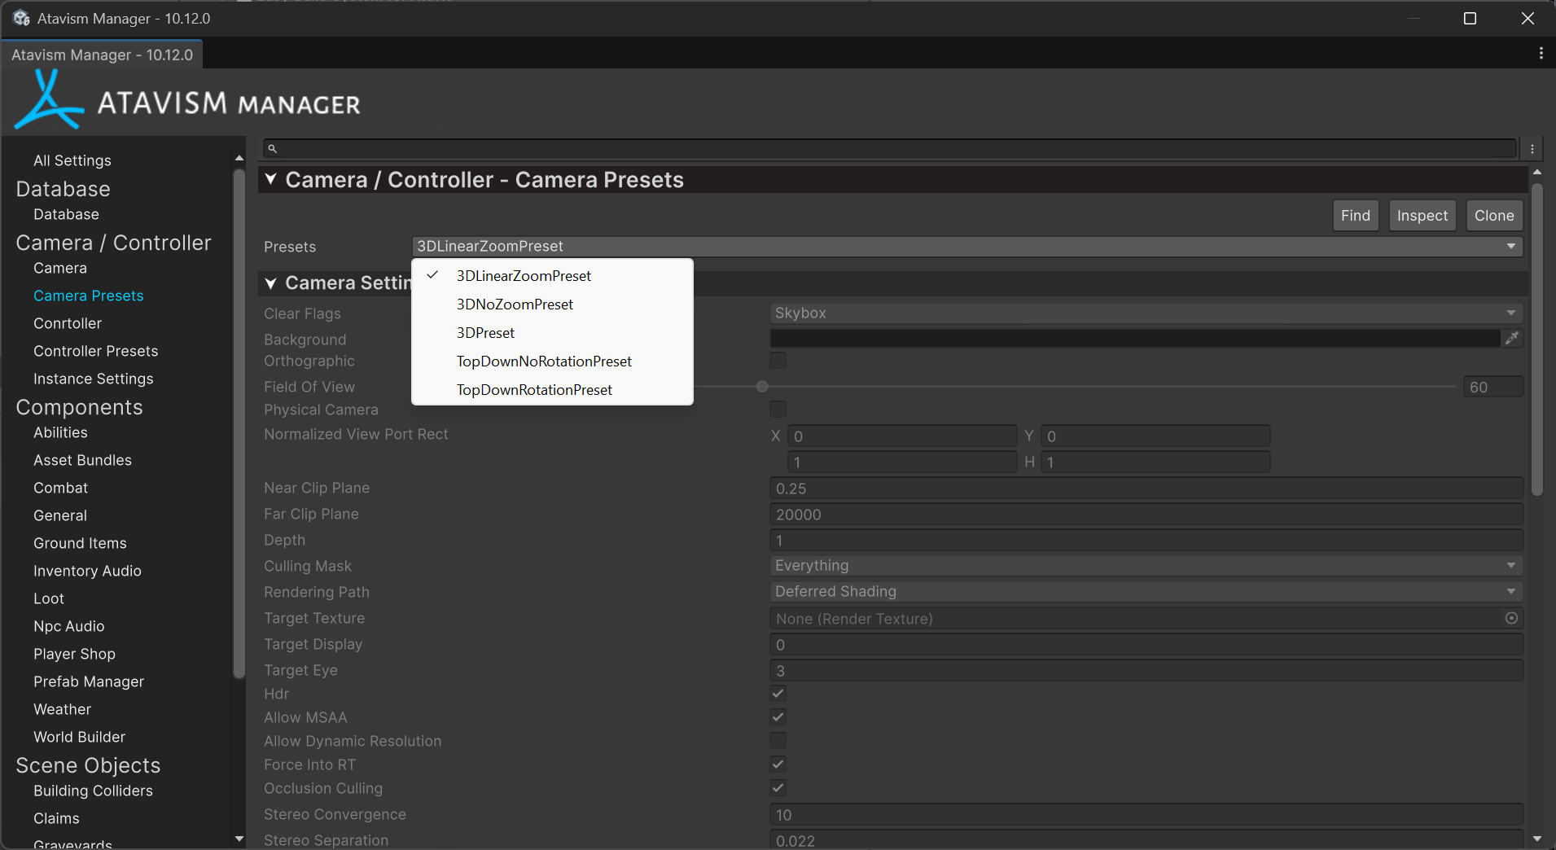Click the Inspect button

1422,216
